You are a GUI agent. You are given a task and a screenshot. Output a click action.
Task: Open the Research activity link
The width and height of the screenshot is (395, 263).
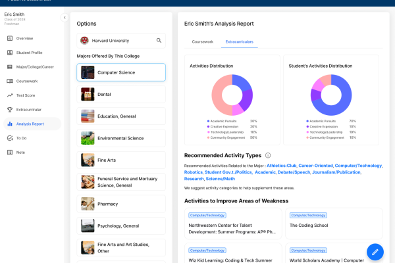click(194, 179)
